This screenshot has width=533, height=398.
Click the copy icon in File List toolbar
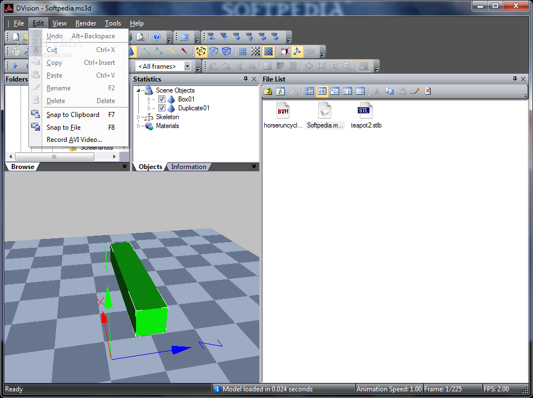(390, 91)
